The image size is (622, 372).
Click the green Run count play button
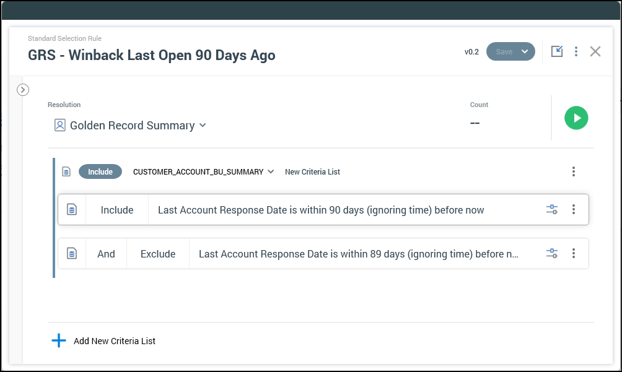click(576, 118)
